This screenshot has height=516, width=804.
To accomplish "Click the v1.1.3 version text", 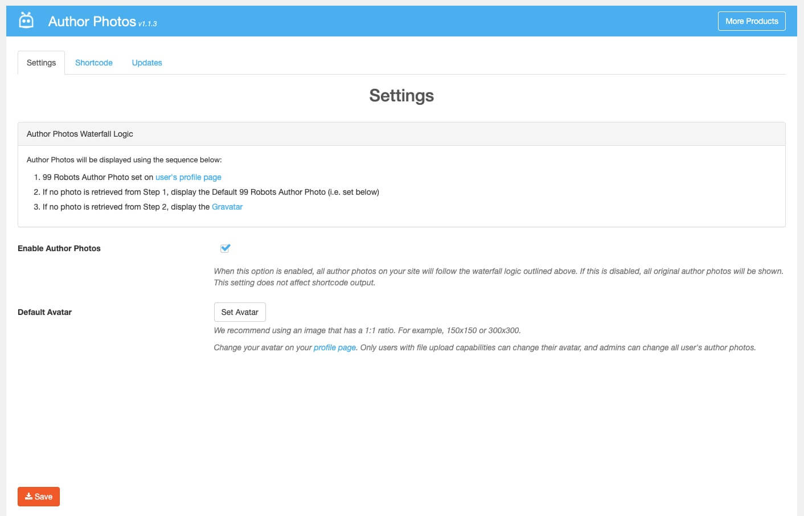I will (147, 24).
